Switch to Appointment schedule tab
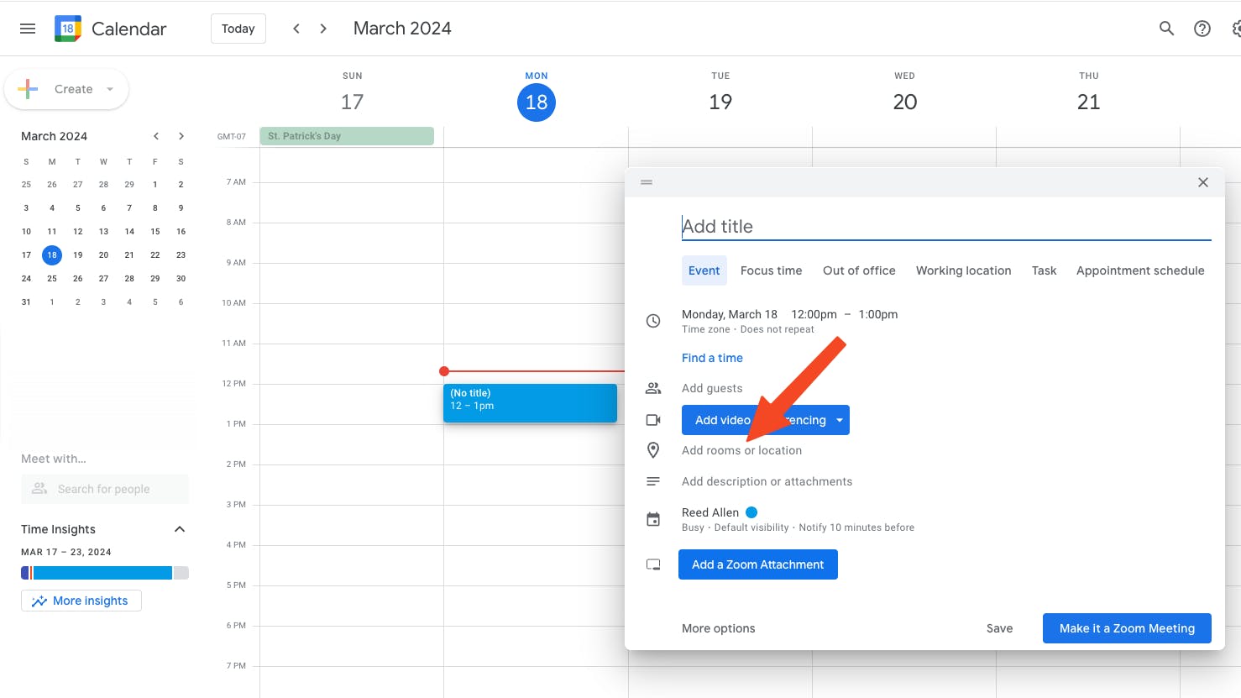1241x698 pixels. click(1140, 270)
